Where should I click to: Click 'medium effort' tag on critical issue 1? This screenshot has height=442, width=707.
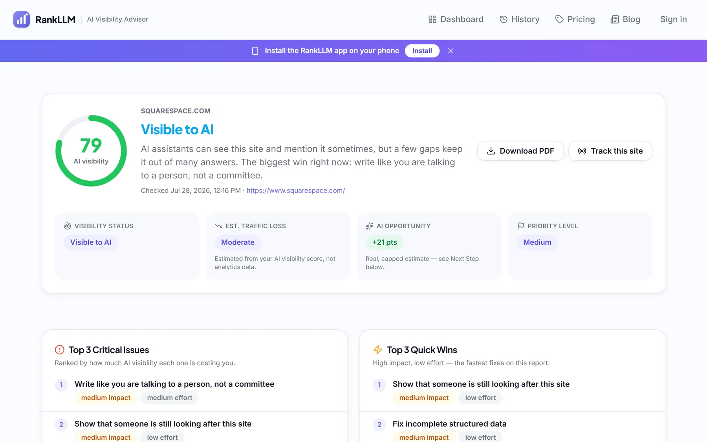tap(170, 398)
